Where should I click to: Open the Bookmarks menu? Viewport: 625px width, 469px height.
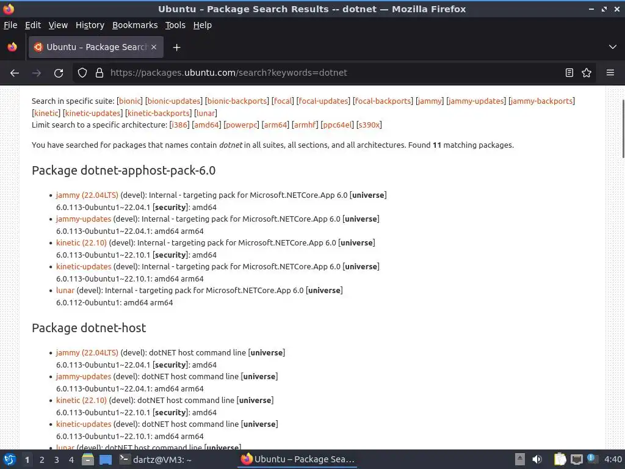135,25
